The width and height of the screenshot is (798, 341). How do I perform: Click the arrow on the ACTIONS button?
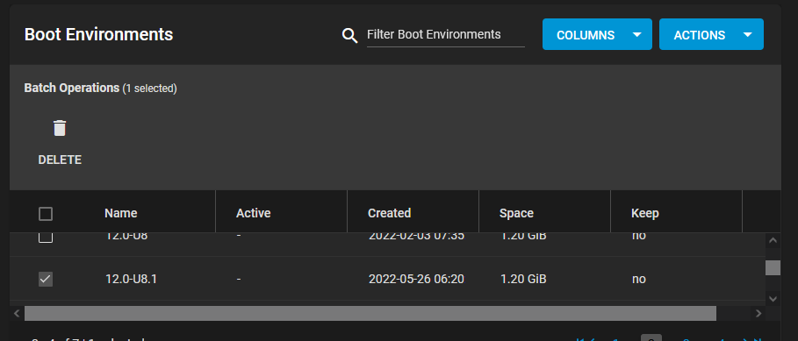[x=747, y=34]
